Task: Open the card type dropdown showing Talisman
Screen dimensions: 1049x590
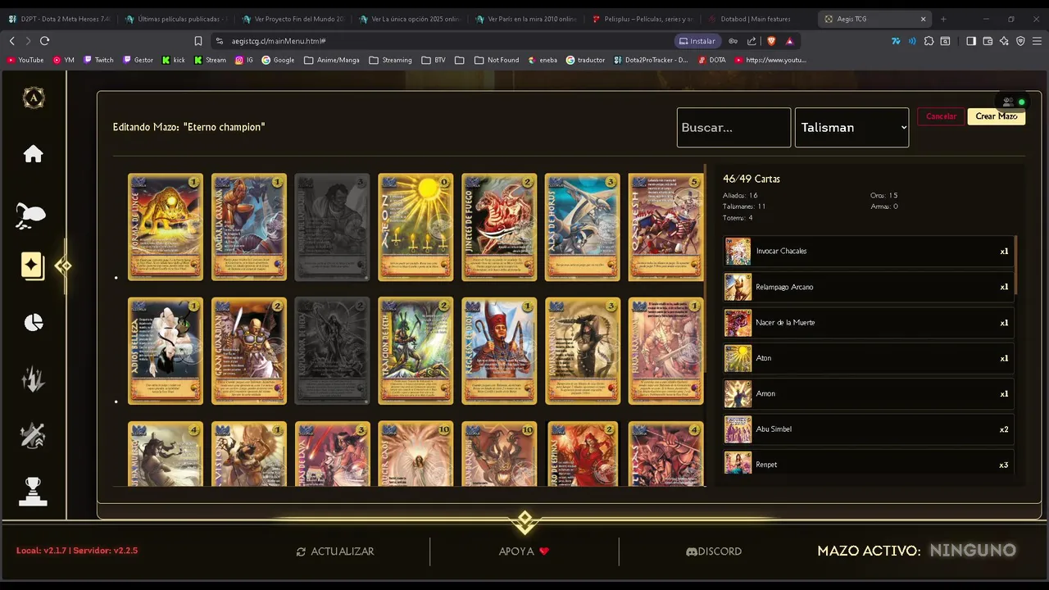Action: pos(851,128)
